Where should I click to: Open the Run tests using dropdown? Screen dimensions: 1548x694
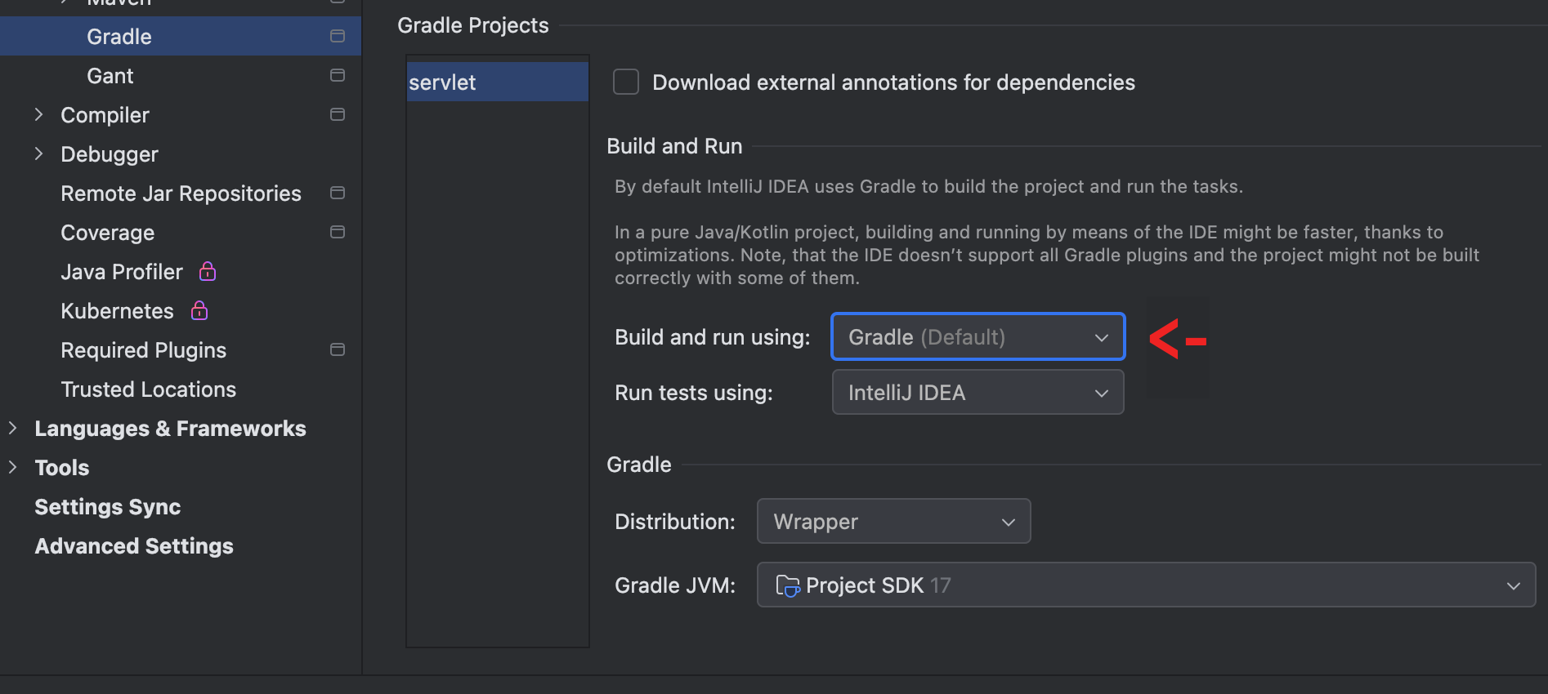978,392
